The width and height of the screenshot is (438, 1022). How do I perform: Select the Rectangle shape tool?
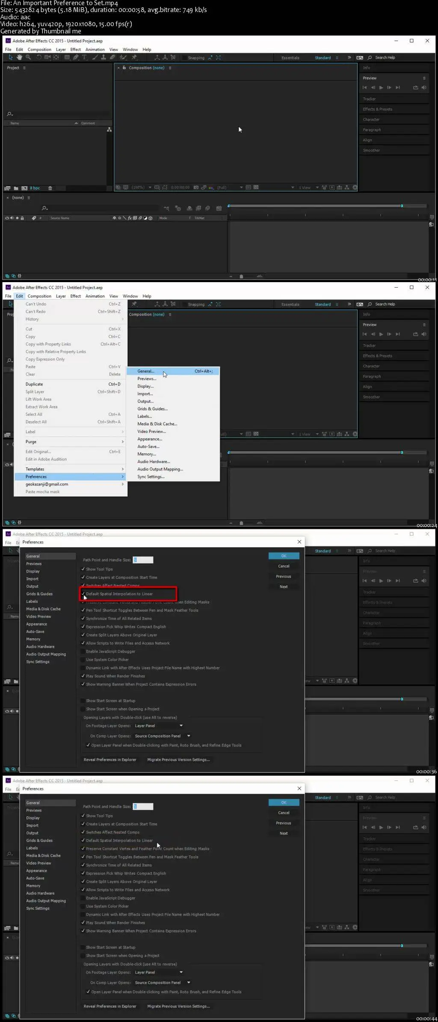tap(67, 57)
